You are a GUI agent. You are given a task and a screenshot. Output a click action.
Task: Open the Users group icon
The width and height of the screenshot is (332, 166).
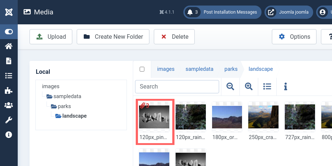tap(9, 105)
